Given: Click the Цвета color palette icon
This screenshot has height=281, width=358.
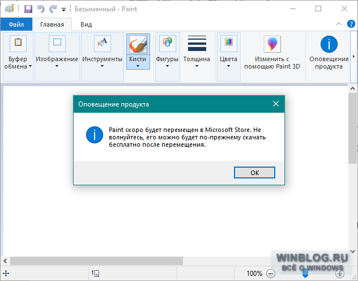Looking at the screenshot, I should 229,43.
